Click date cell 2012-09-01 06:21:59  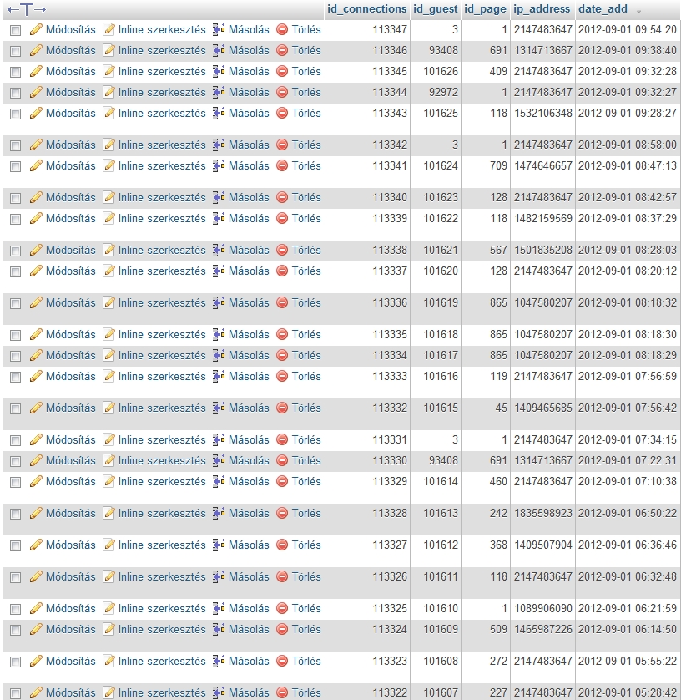(628, 609)
